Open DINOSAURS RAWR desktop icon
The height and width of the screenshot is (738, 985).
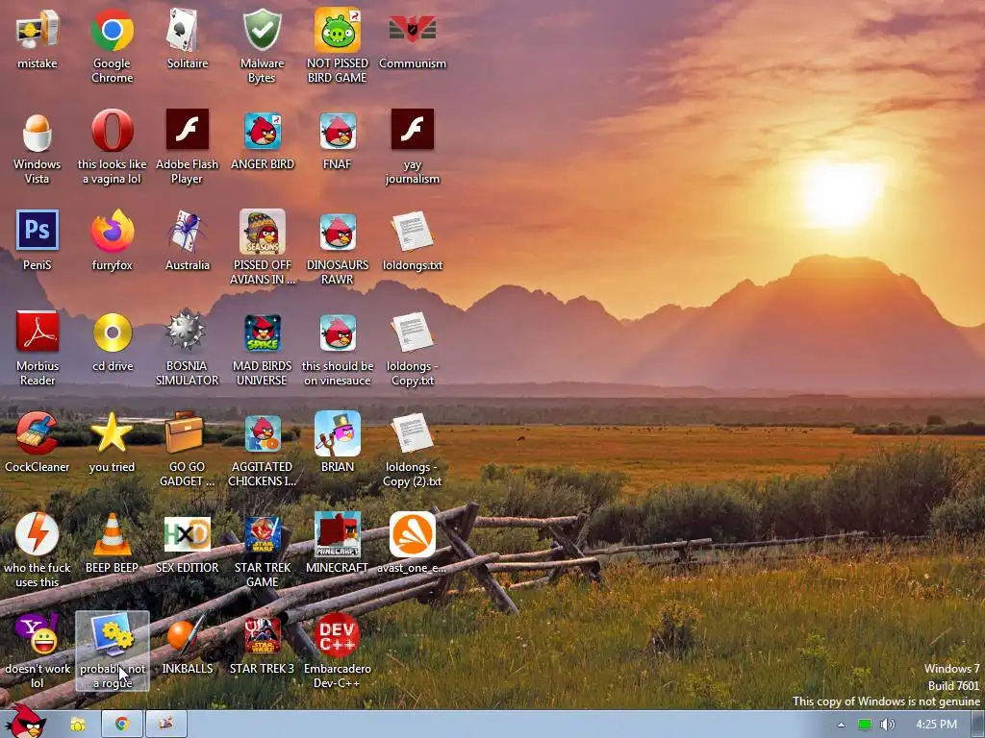pyautogui.click(x=338, y=232)
